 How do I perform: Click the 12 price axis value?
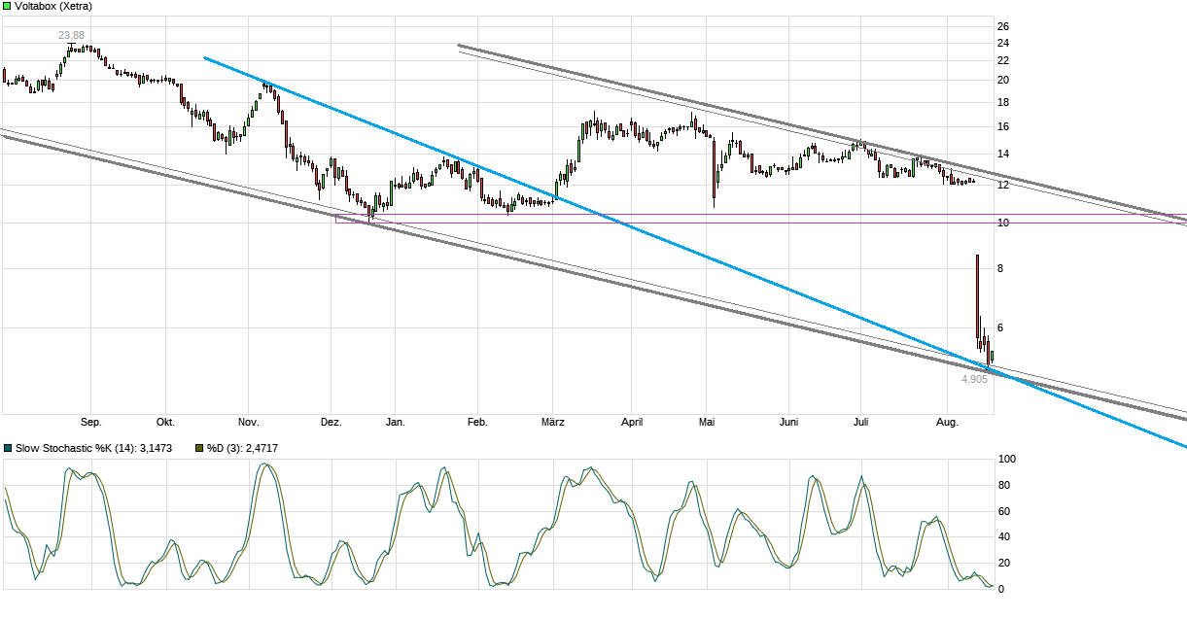(x=1004, y=186)
